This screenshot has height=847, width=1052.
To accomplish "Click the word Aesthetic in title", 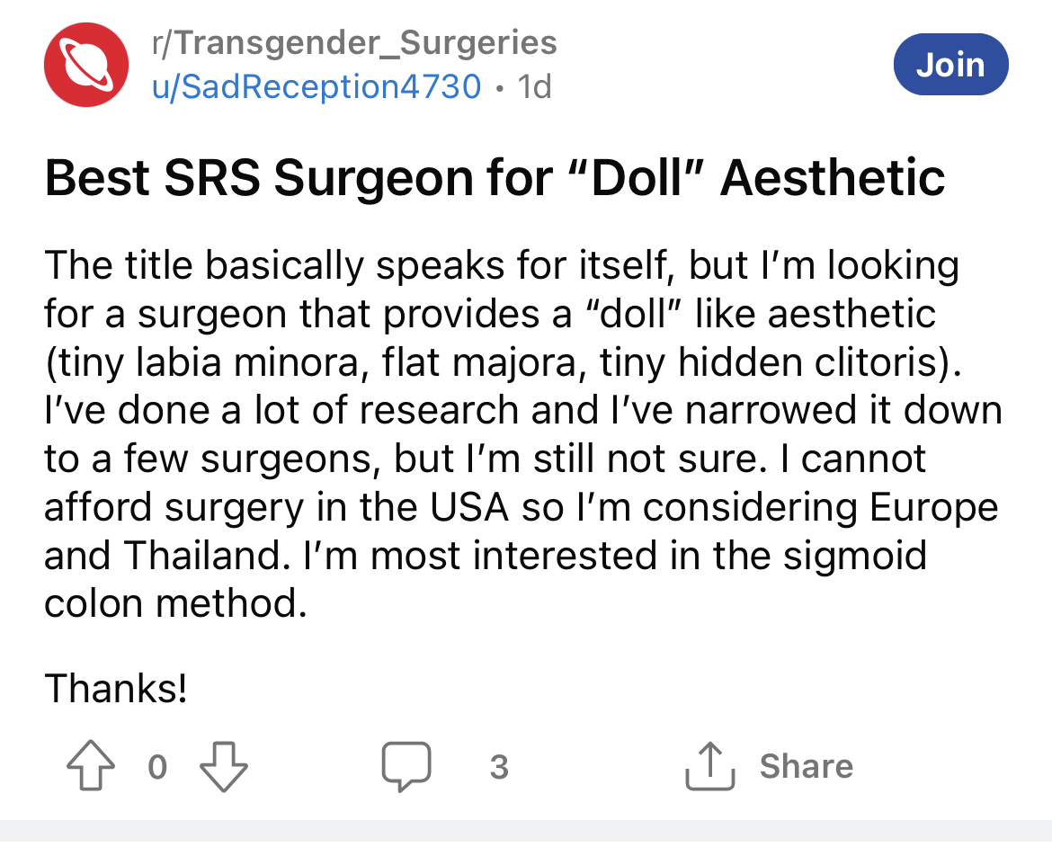I will (833, 178).
